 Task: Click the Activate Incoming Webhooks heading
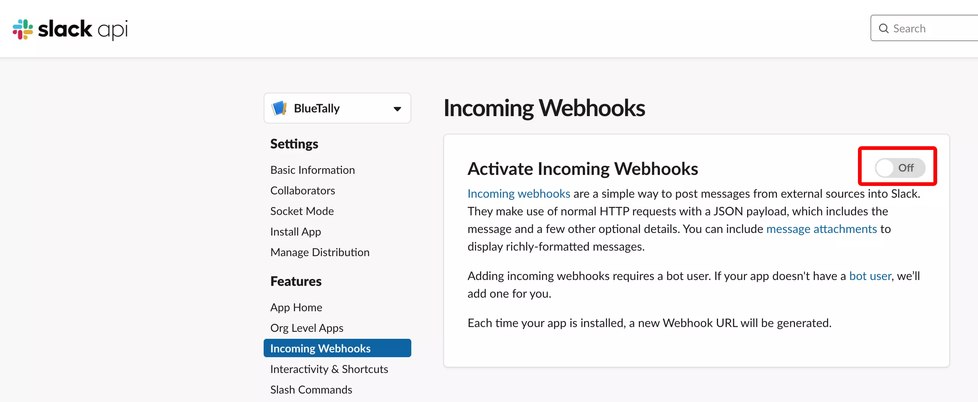coord(583,169)
